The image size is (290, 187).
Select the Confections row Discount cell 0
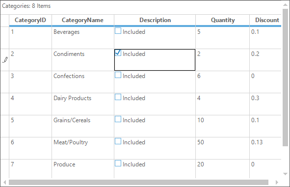tap(265, 82)
